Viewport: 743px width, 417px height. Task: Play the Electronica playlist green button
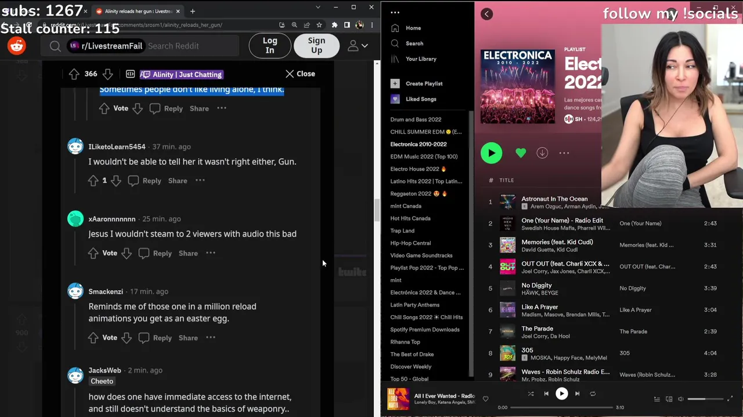click(x=492, y=153)
